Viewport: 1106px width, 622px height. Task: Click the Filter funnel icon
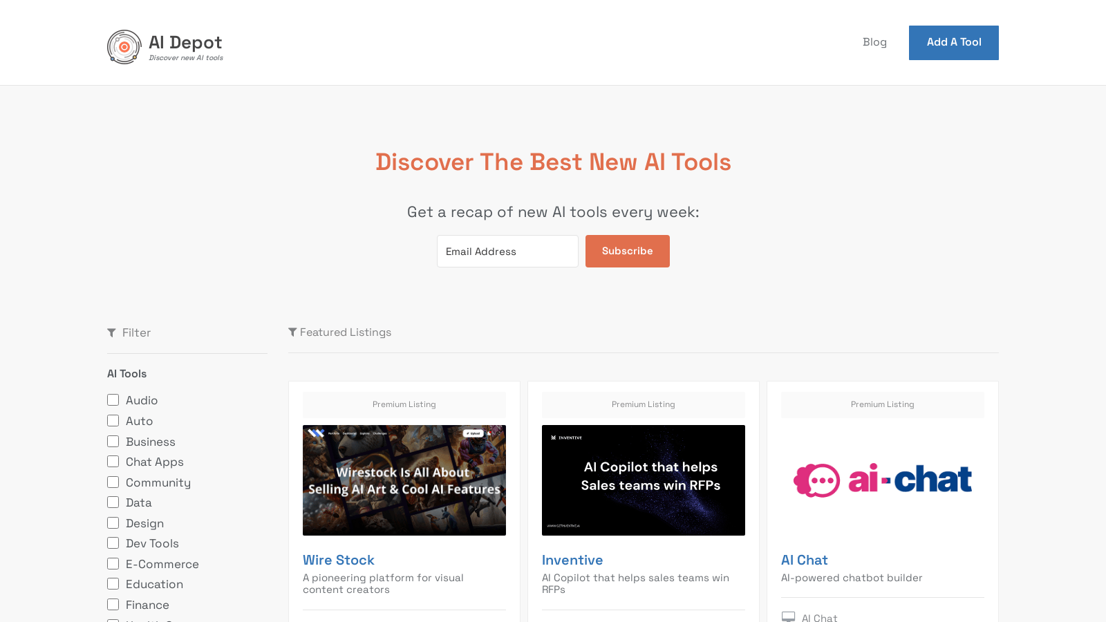(111, 333)
